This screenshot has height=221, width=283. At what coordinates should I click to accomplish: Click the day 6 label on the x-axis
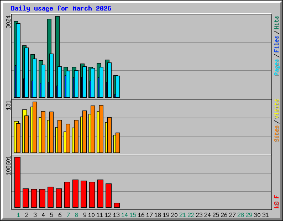pos(60,215)
